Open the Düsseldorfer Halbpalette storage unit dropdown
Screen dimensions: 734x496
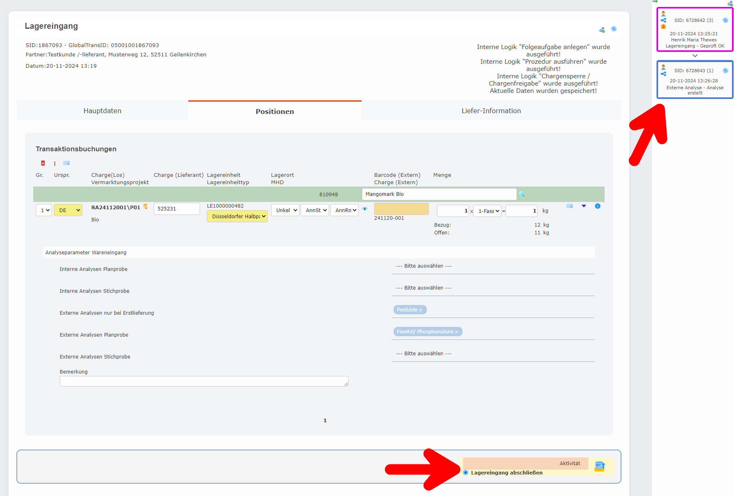237,217
